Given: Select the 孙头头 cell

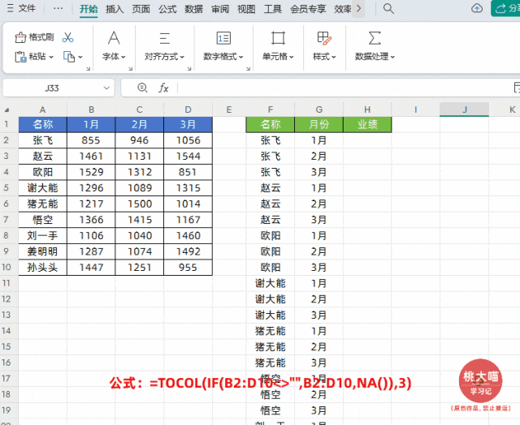Looking at the screenshot, I should coord(43,268).
